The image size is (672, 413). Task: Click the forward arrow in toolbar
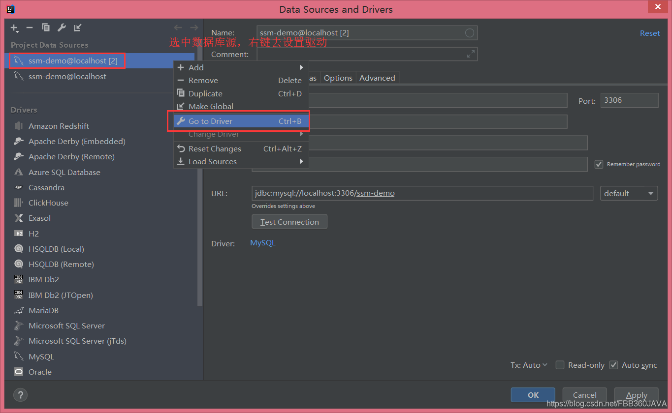pos(194,28)
